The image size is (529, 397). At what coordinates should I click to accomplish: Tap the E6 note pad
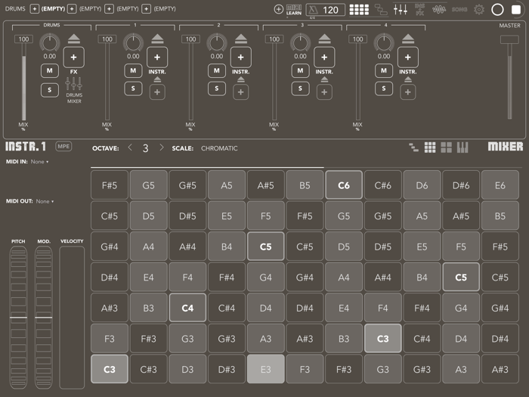(x=500, y=185)
